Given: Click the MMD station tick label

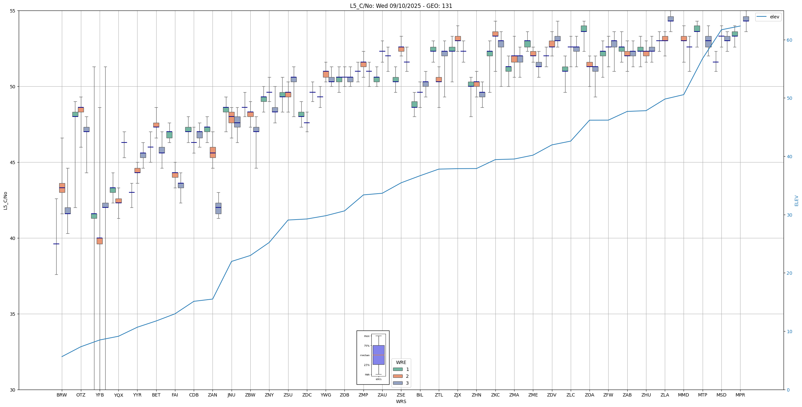Looking at the screenshot, I should coord(683,395).
